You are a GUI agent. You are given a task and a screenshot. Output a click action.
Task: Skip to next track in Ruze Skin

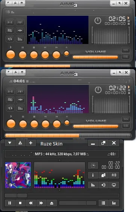[41, 203]
